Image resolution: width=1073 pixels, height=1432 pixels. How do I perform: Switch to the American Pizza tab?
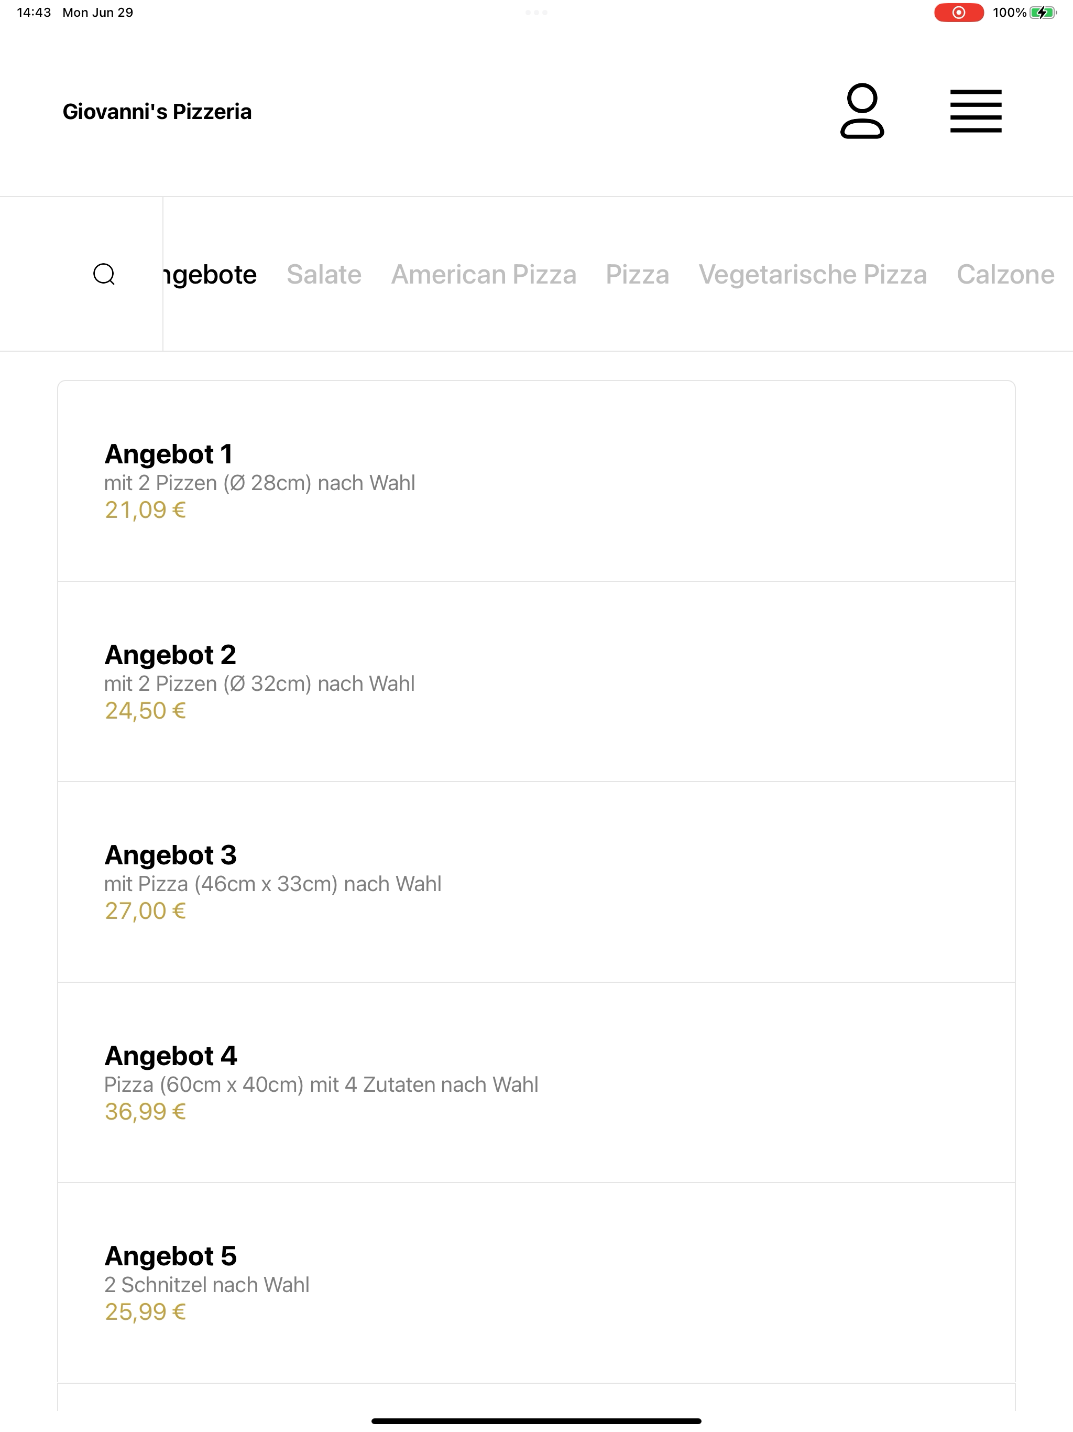484,275
